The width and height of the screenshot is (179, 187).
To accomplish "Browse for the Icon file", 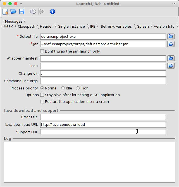I will (171, 66).
